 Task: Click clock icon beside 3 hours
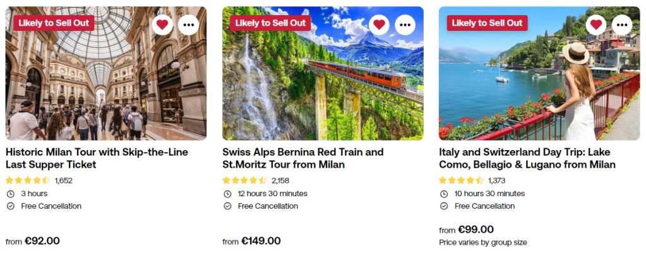[x=10, y=194]
